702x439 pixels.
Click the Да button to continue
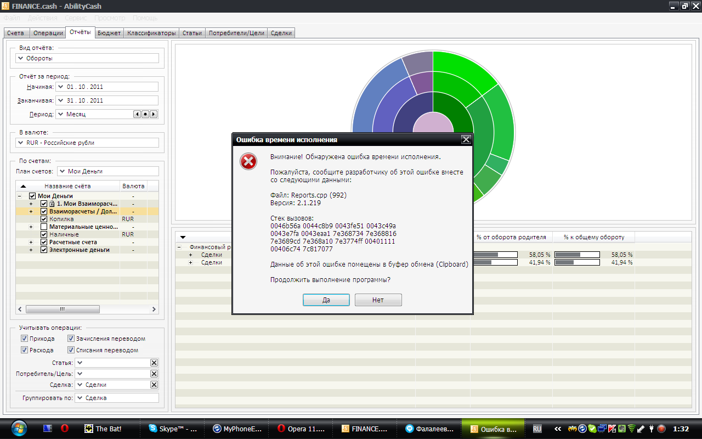(326, 300)
